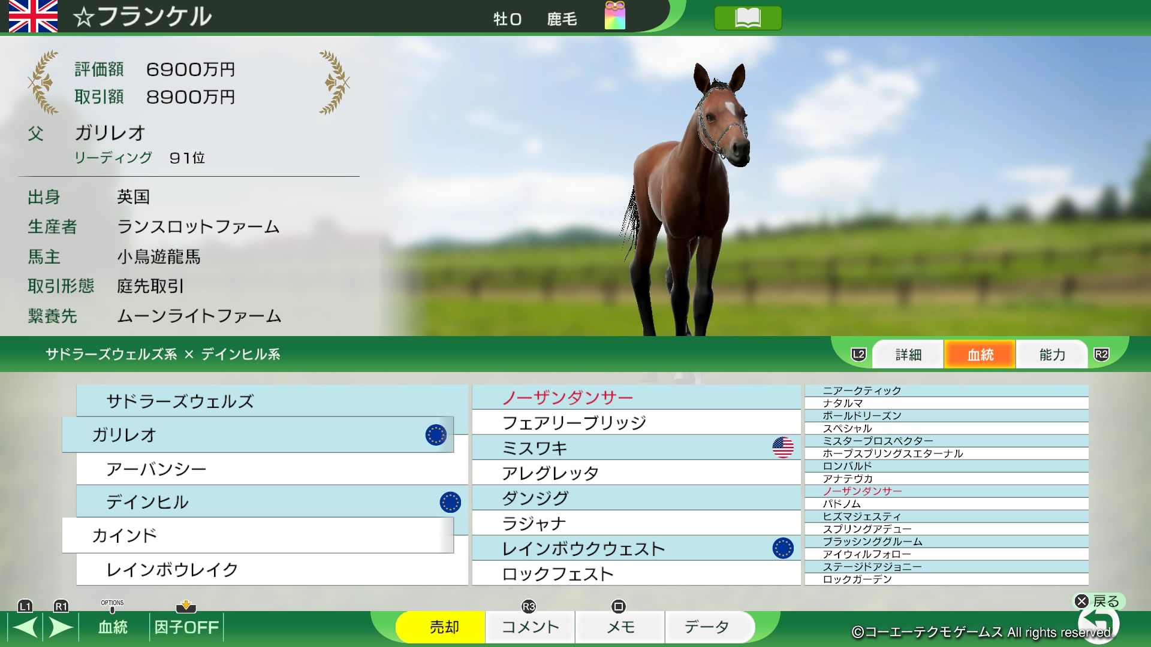
Task: Select ヒズマジェスティ in fourth generation
Action: coord(947,516)
